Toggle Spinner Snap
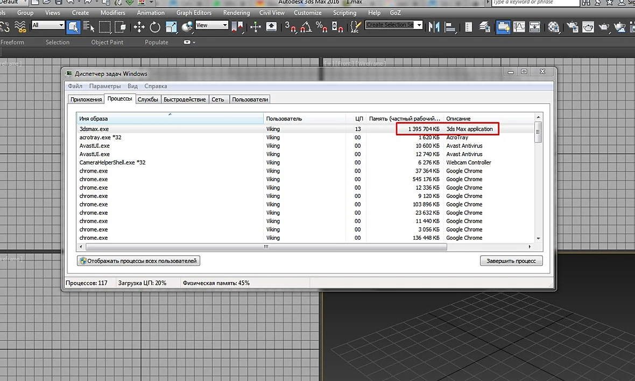Image resolution: width=635 pixels, height=381 pixels. [x=337, y=27]
